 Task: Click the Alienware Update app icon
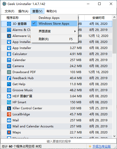pyautogui.click(x=9, y=36)
